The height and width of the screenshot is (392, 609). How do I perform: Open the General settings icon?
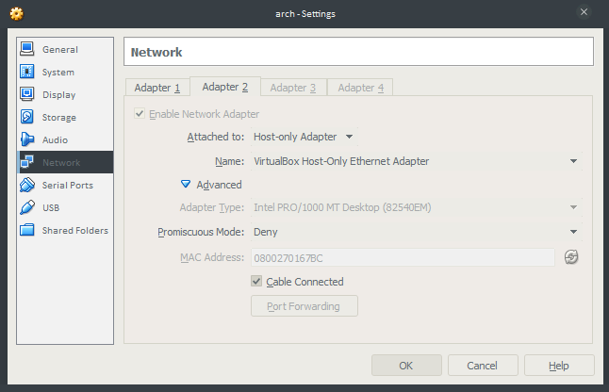click(x=27, y=49)
